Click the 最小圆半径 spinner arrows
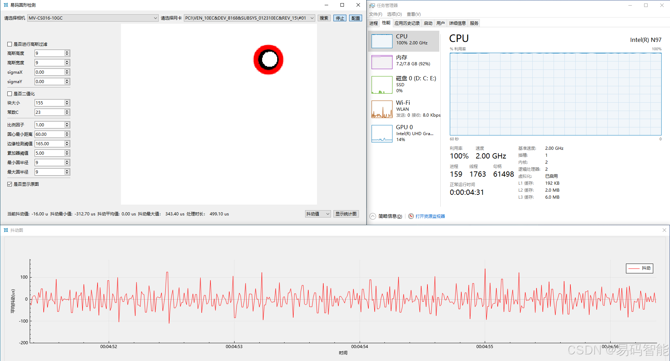Image resolution: width=670 pixels, height=361 pixels. (x=67, y=162)
